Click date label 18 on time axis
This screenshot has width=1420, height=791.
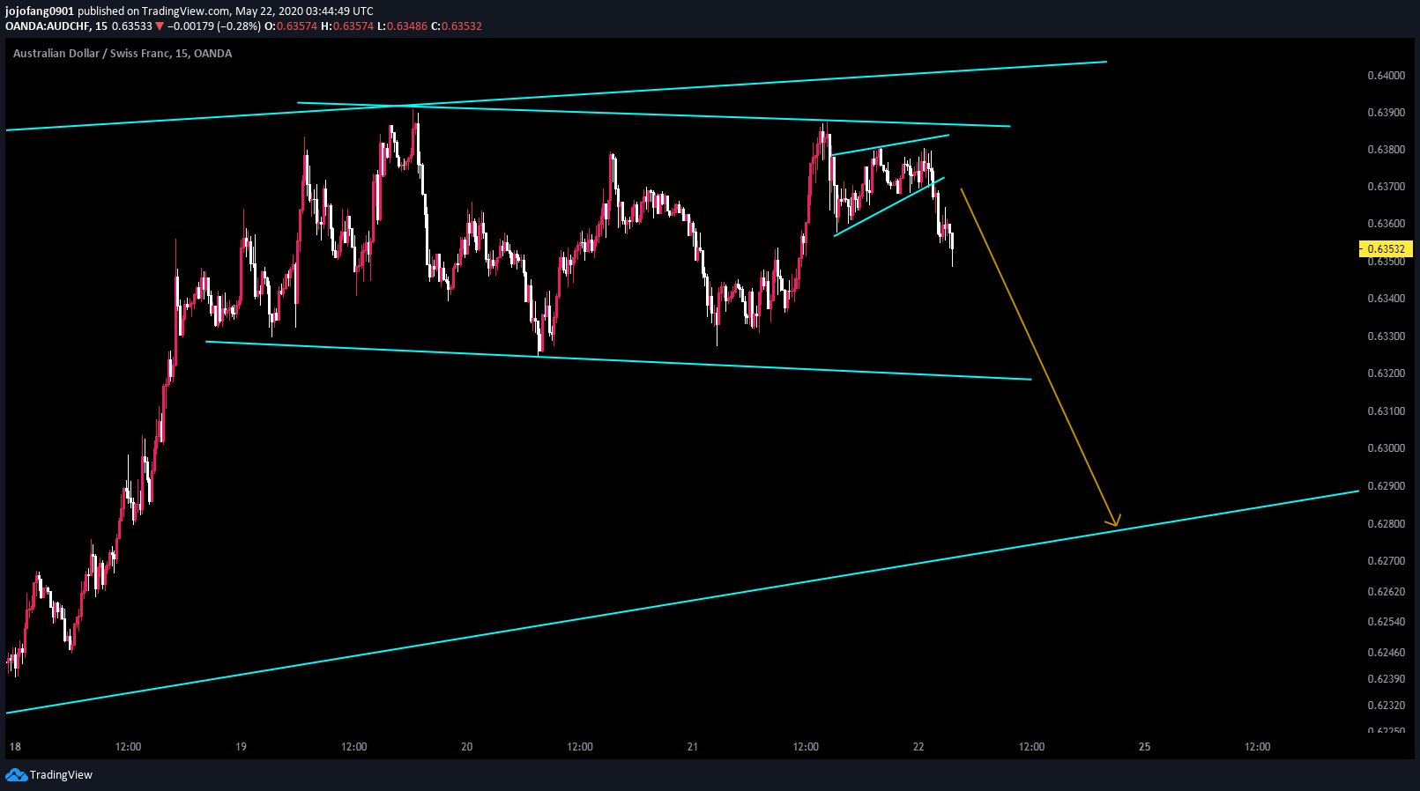click(x=15, y=747)
